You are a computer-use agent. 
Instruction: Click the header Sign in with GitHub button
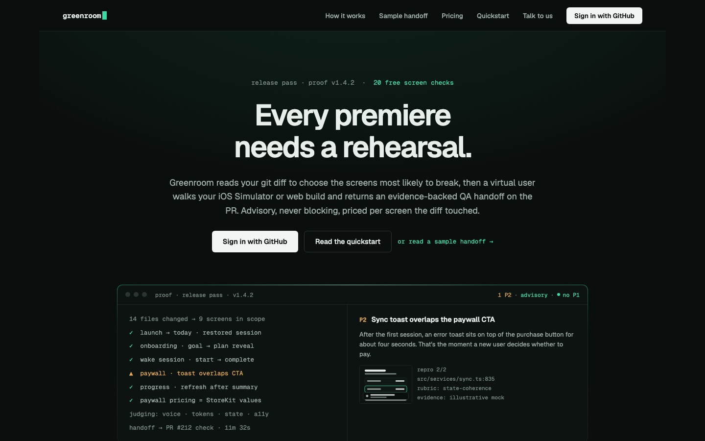[604, 16]
